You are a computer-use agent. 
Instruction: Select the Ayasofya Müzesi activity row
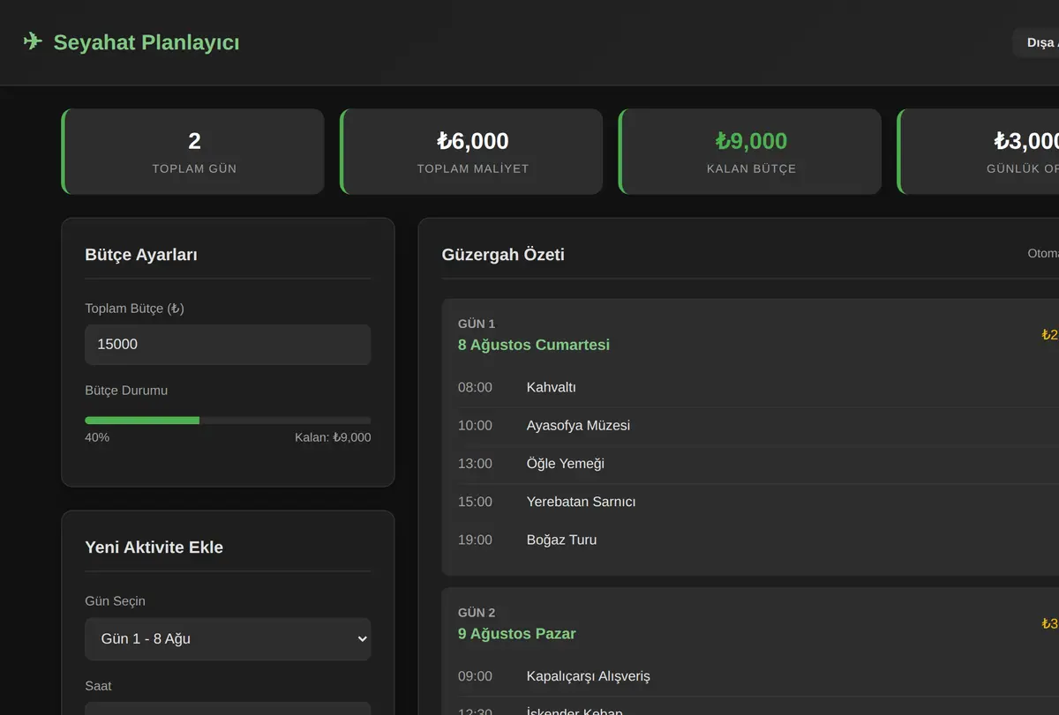pyautogui.click(x=758, y=426)
